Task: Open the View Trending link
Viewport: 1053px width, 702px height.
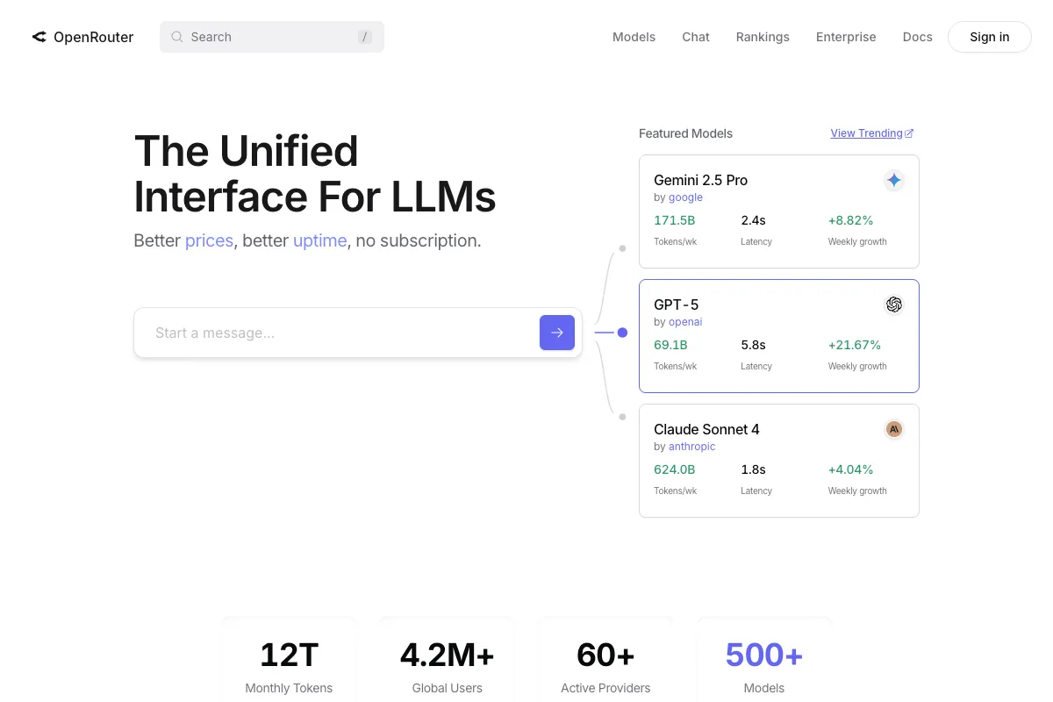Action: point(866,133)
